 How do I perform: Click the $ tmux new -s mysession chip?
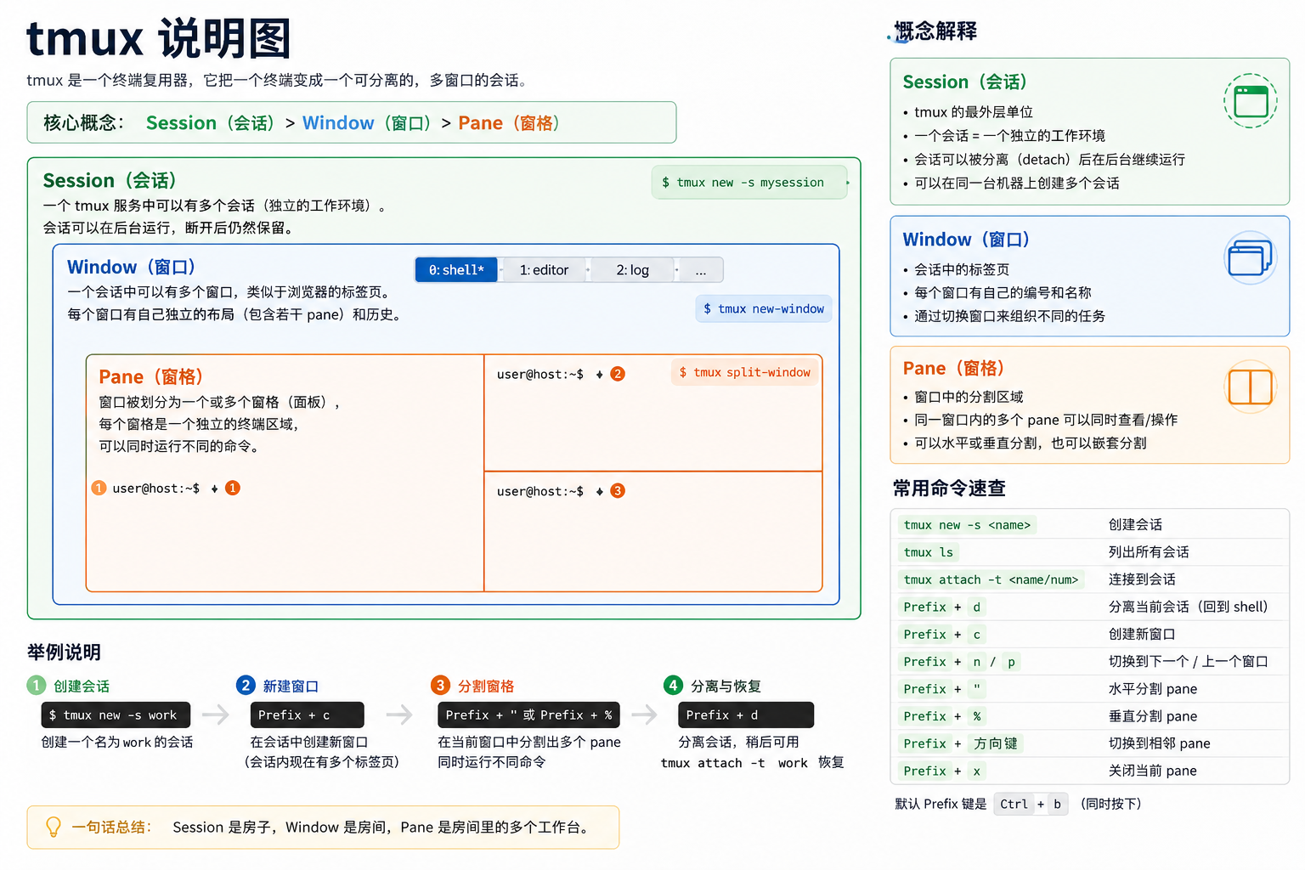click(749, 183)
